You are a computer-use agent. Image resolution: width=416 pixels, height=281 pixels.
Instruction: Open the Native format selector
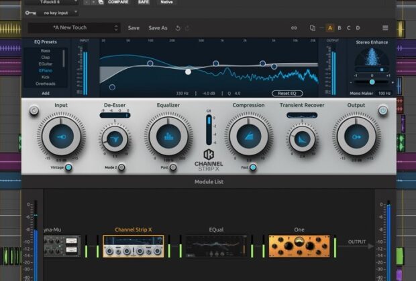[166, 2]
